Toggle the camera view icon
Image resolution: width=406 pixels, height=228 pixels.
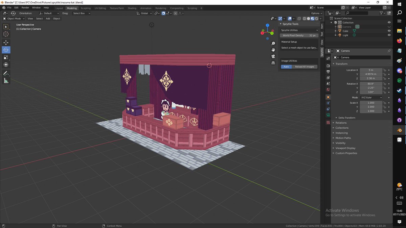coord(273,56)
